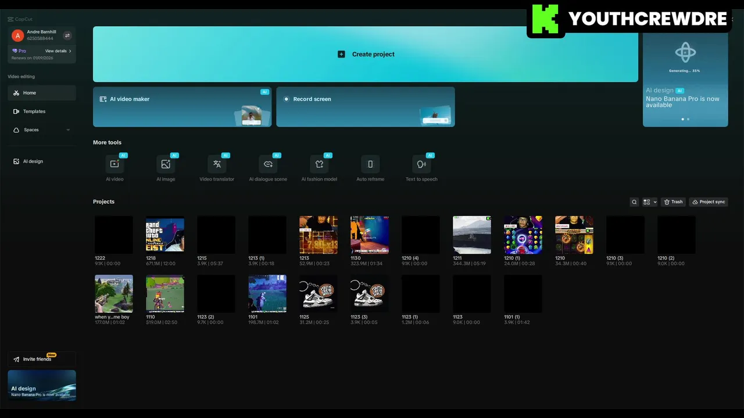Click the CapCut logo
This screenshot has height=418, width=744.
pyautogui.click(x=20, y=19)
